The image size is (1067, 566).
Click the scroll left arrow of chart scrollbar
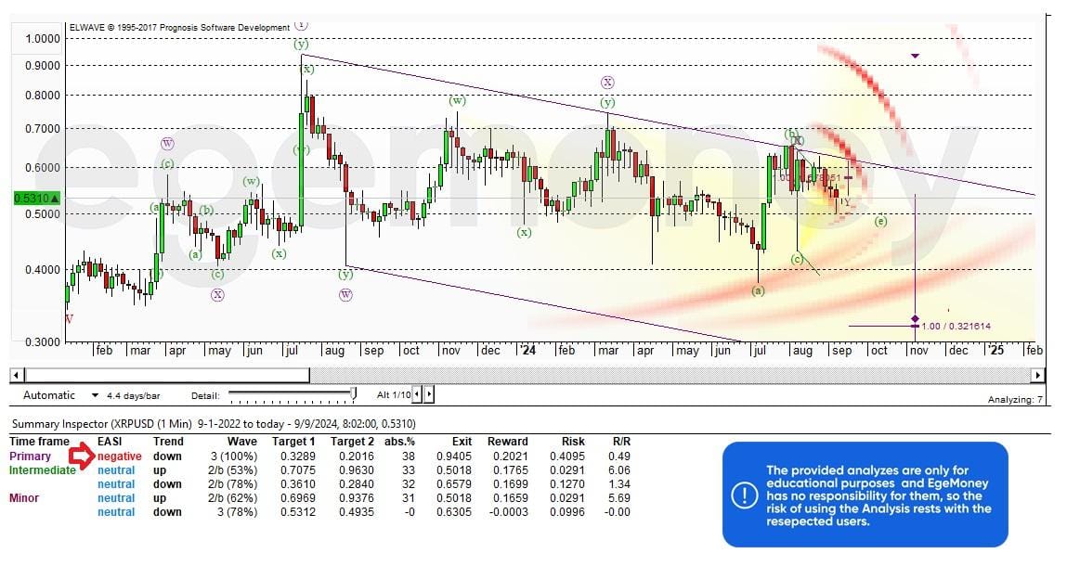click(x=16, y=375)
